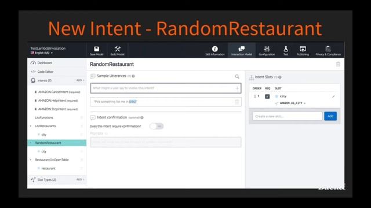Click the Build Model tools icon
Screen dimensions: 371x208
(117, 49)
